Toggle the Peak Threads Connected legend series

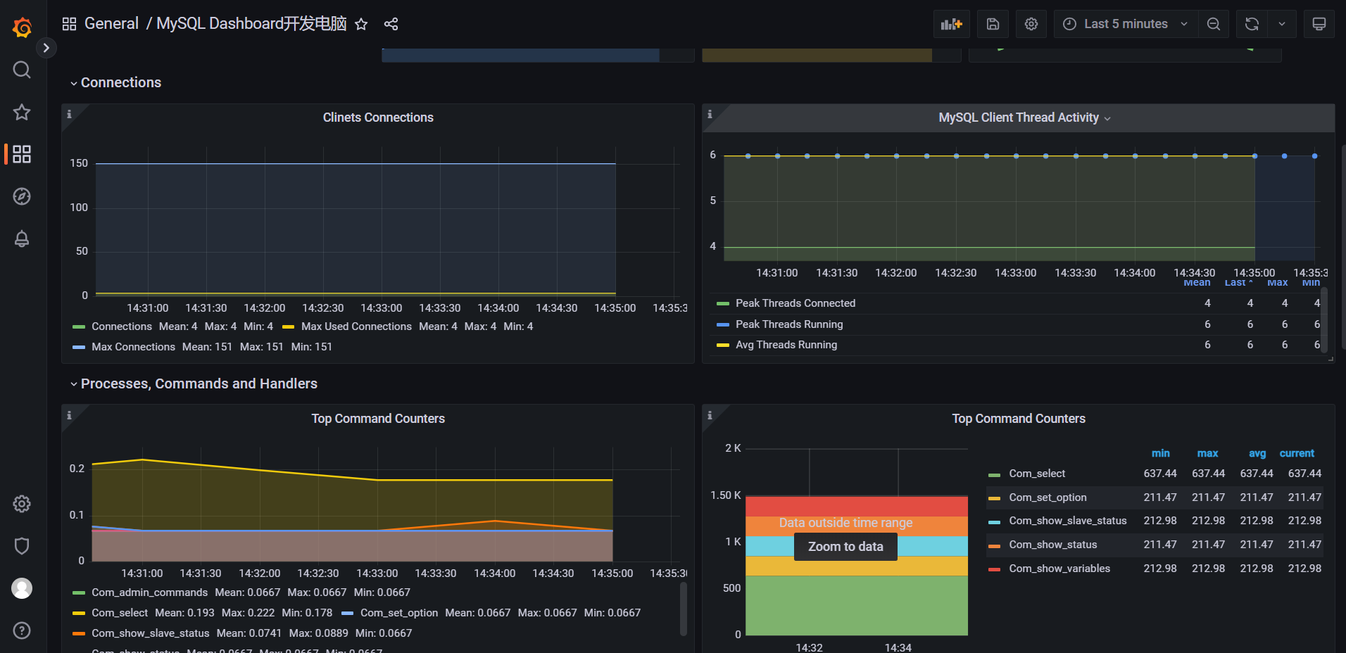[795, 303]
